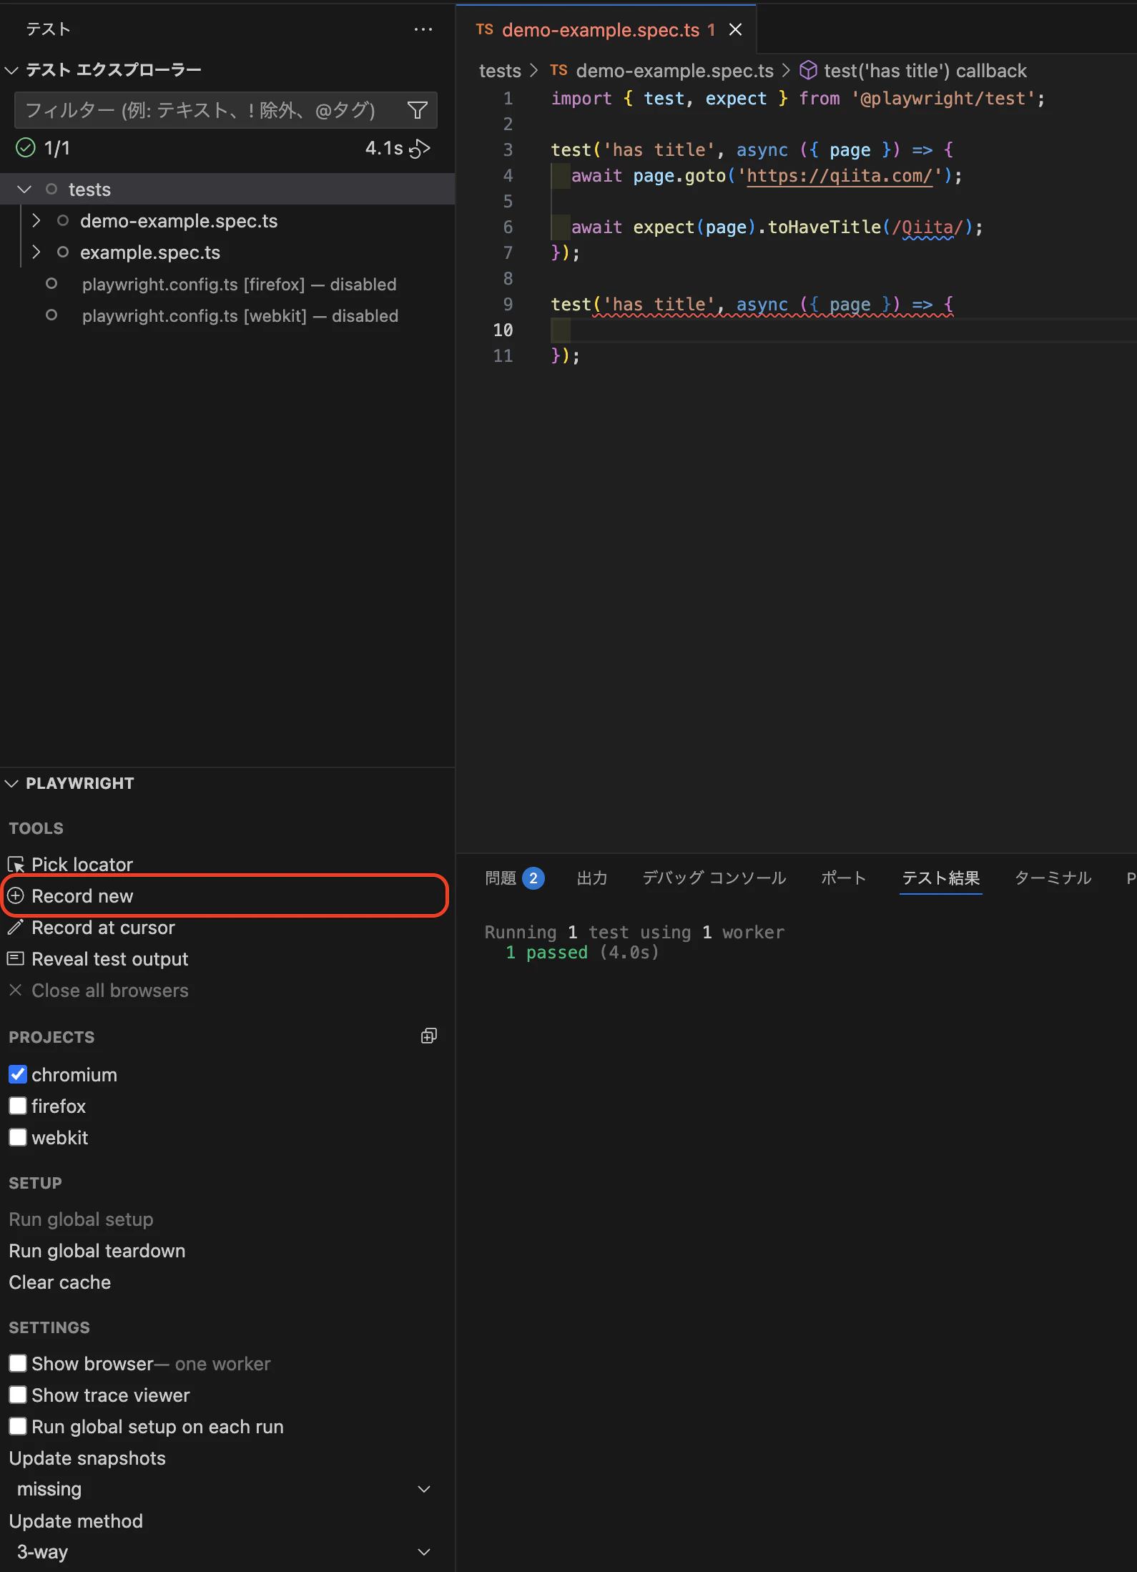Select playwright.config.ts [webkit] — disabled row
1137x1572 pixels.
coord(227,315)
